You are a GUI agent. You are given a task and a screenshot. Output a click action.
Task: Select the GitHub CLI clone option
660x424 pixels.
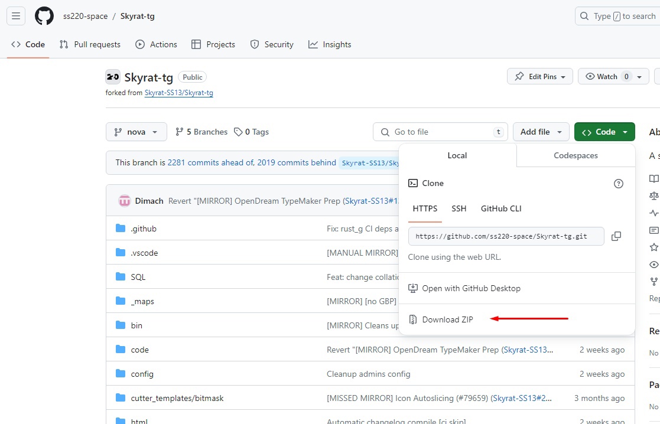[x=501, y=208]
